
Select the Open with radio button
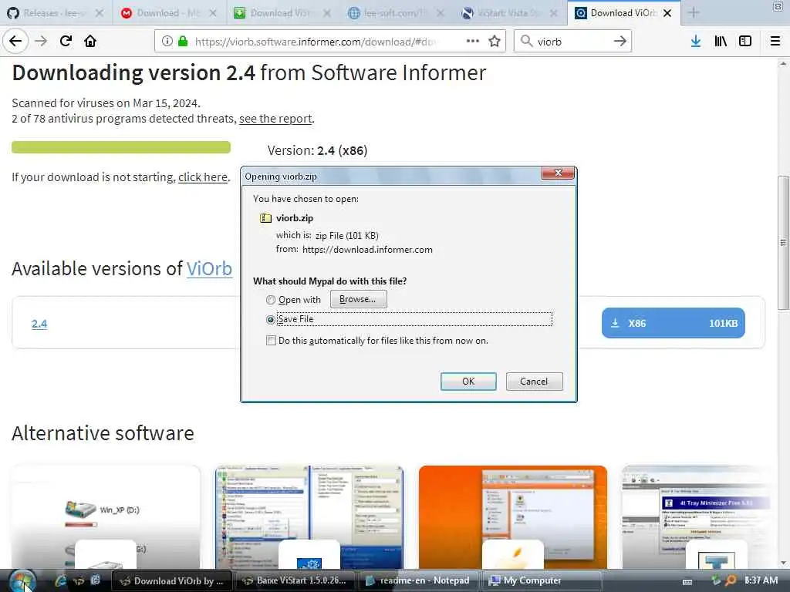(271, 300)
